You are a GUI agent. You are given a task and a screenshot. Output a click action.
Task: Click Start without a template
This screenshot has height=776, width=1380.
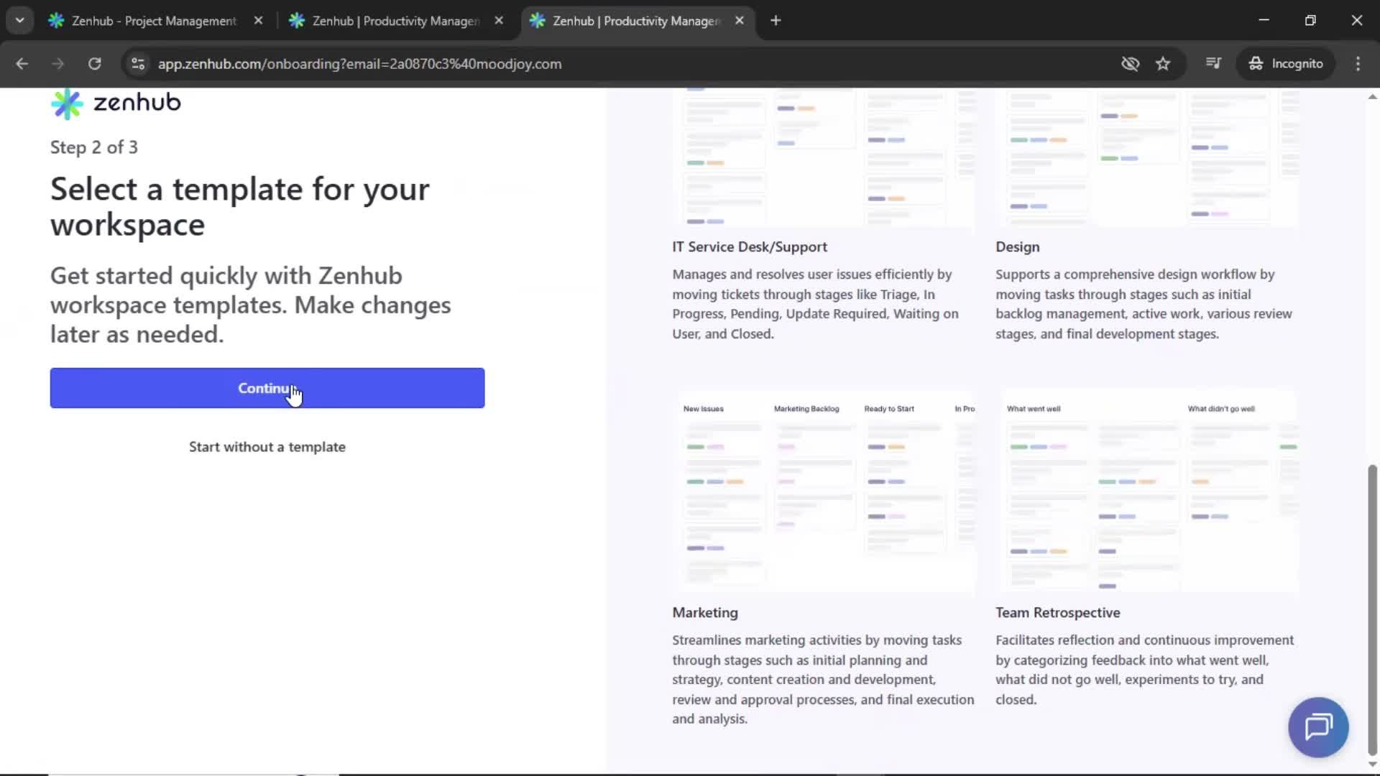coord(267,446)
